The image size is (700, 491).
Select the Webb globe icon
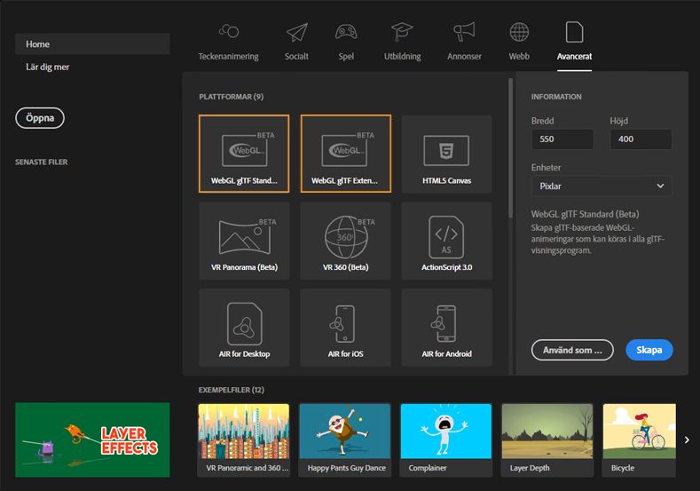click(519, 32)
